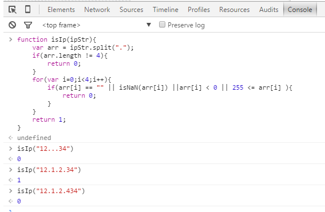Image resolution: width=325 pixels, height=212 pixels.
Task: Click the 'if(arr.length != 4){' line
Action: pyautogui.click(x=70, y=55)
